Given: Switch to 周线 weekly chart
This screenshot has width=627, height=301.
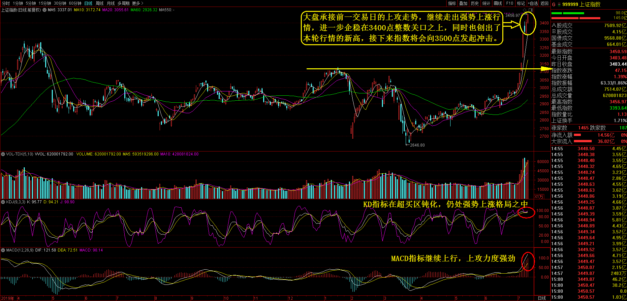Looking at the screenshot, I should [100, 3].
